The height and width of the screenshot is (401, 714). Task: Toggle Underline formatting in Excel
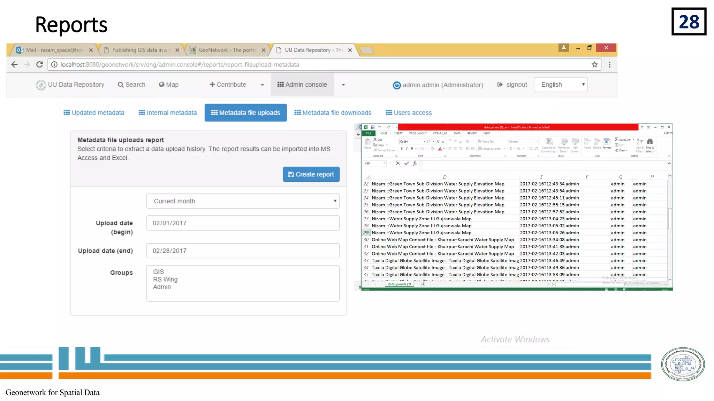pyautogui.click(x=412, y=149)
